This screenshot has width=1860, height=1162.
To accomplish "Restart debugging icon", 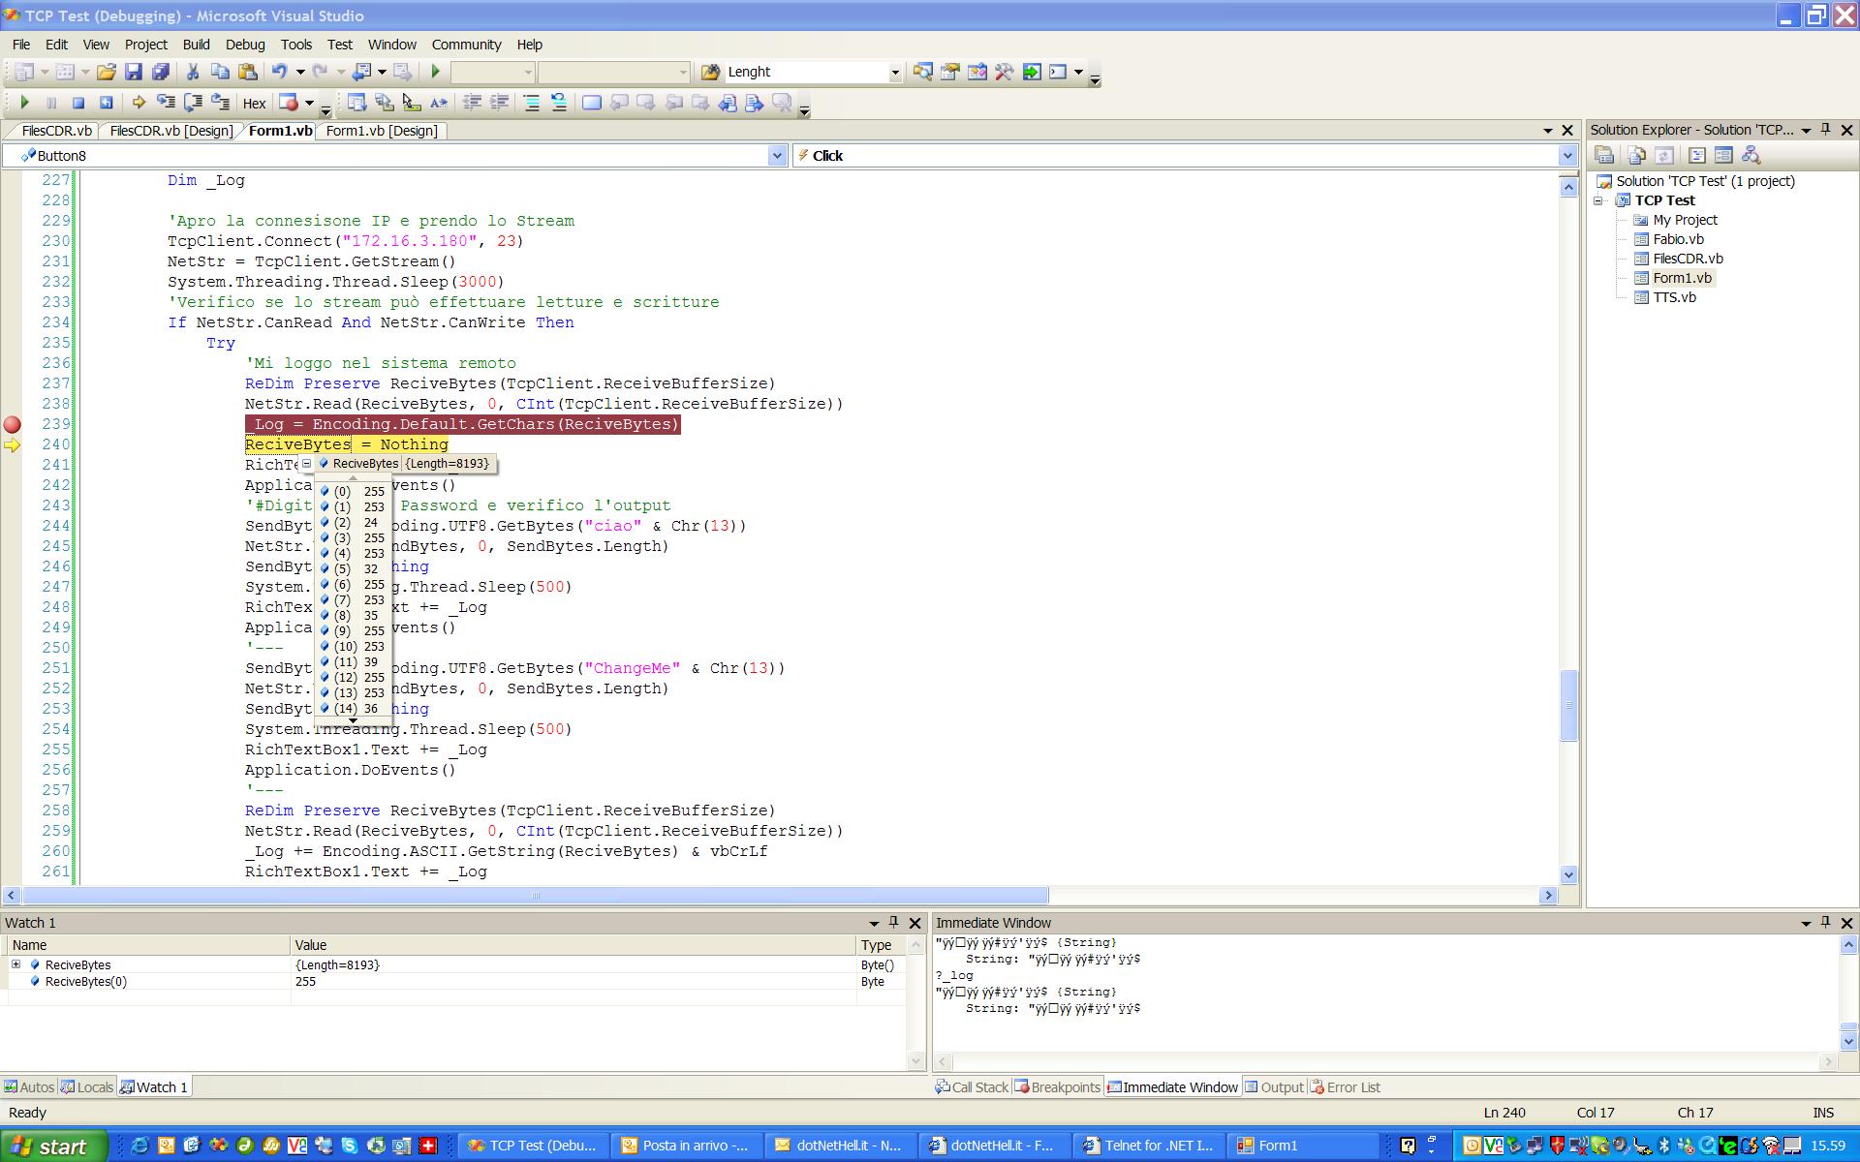I will tap(107, 102).
